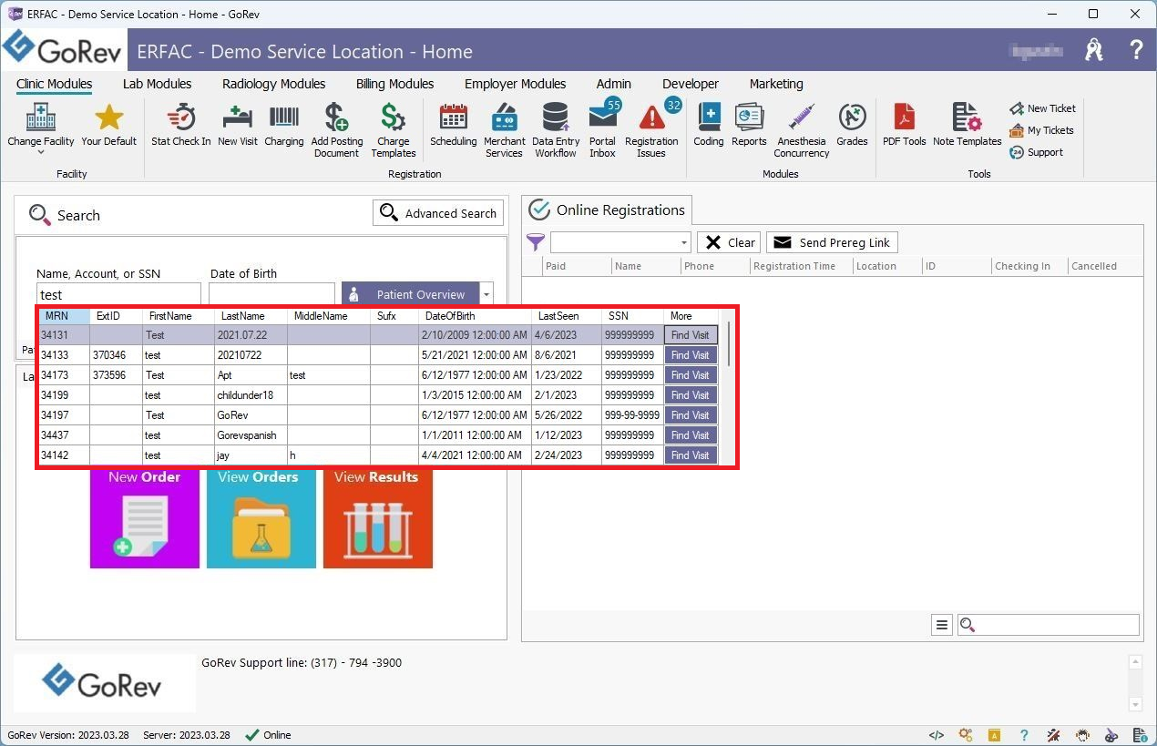Viewport: 1157px width, 746px height.
Task: Open Charge Templates
Action: coord(394,130)
